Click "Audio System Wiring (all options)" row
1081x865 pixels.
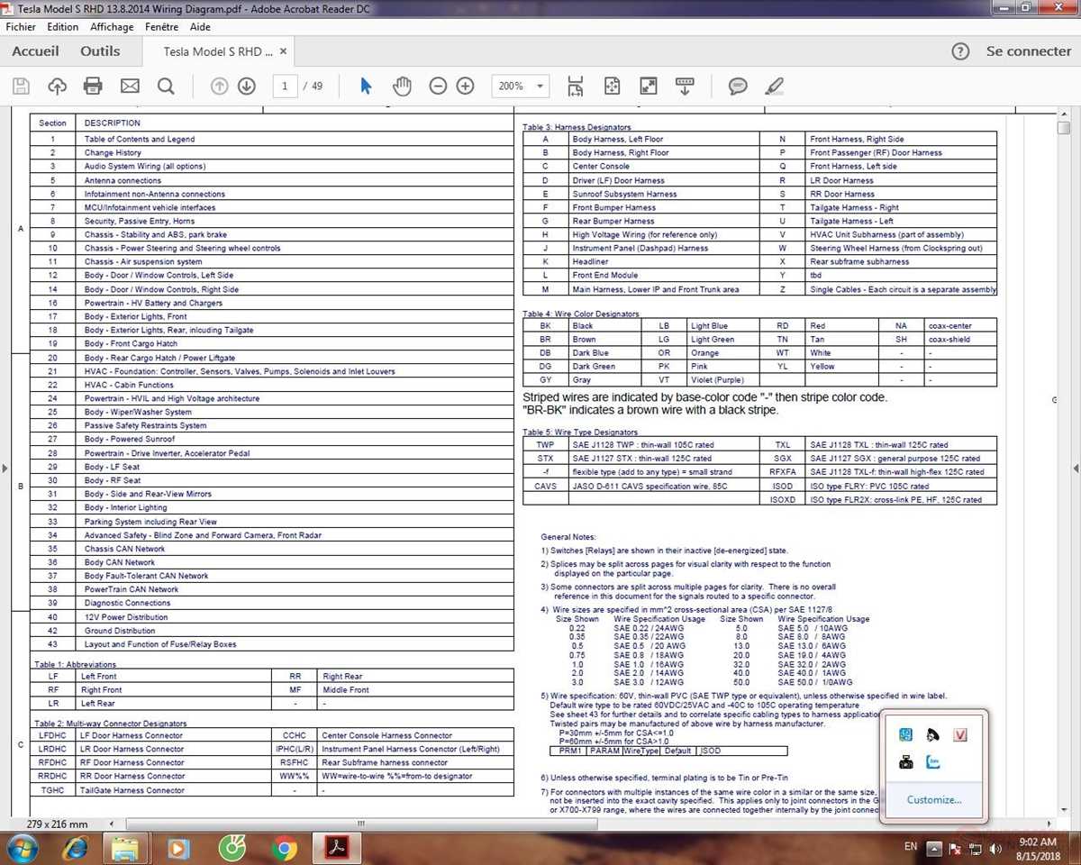click(x=272, y=166)
